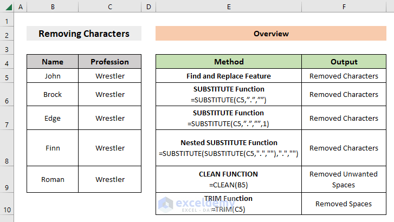394x222 pixels.
Task: Select column E header
Action: click(x=229, y=6)
